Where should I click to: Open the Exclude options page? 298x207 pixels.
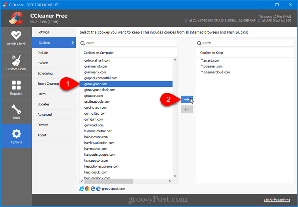pos(54,63)
